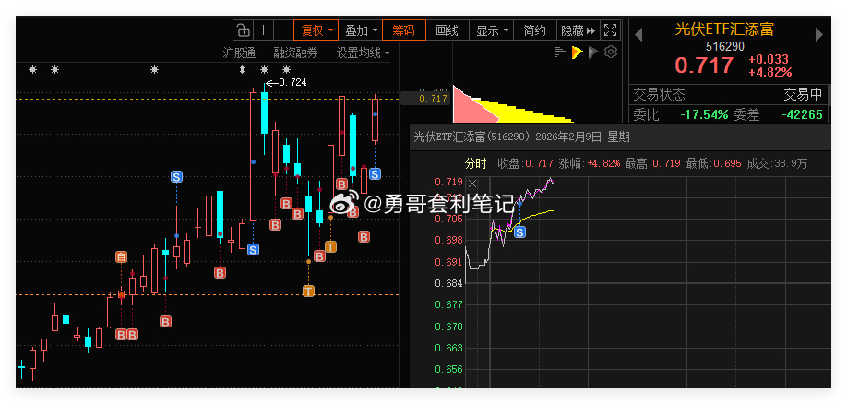Viewport: 847px width, 404px height.
Task: Click the yellow 0.717 price axis label
Action: click(x=433, y=99)
